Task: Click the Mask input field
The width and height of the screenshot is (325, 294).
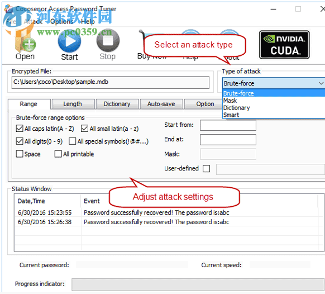Action: click(228, 154)
